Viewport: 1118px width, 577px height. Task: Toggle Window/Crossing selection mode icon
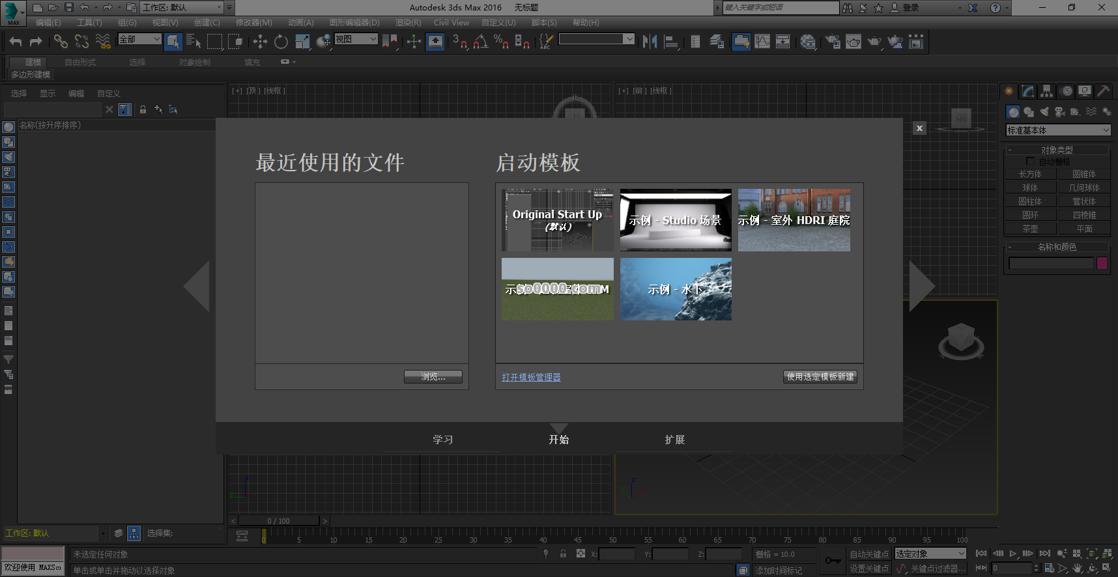click(235, 42)
